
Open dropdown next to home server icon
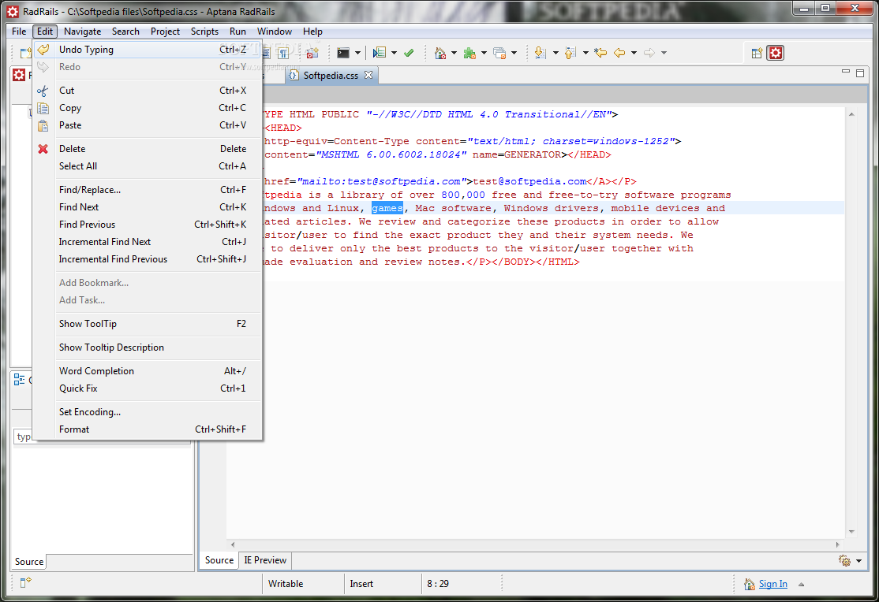(x=454, y=54)
